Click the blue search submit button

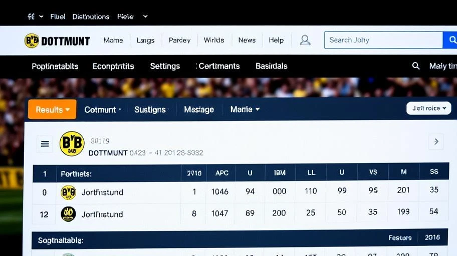click(x=449, y=40)
